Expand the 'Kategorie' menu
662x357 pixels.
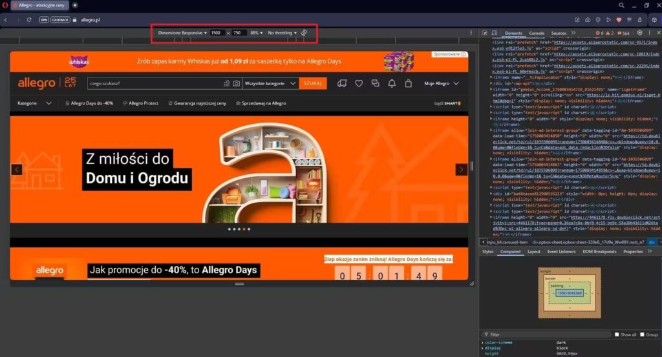34,103
